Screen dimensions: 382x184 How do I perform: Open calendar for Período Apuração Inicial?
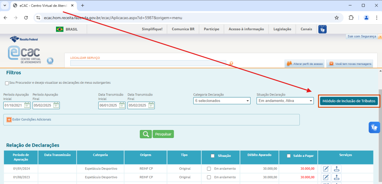coord(27,105)
